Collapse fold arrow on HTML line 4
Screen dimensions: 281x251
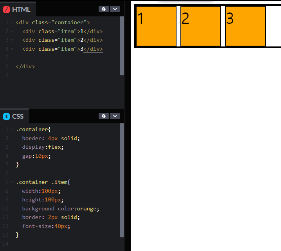pos(12,49)
